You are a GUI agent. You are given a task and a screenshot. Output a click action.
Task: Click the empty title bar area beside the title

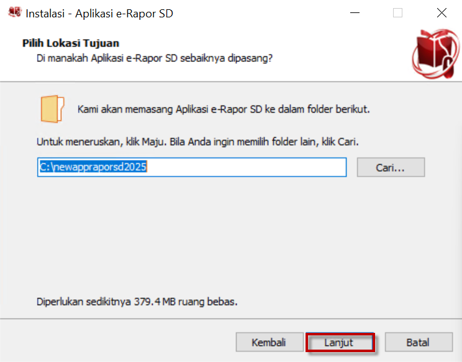tap(261, 13)
